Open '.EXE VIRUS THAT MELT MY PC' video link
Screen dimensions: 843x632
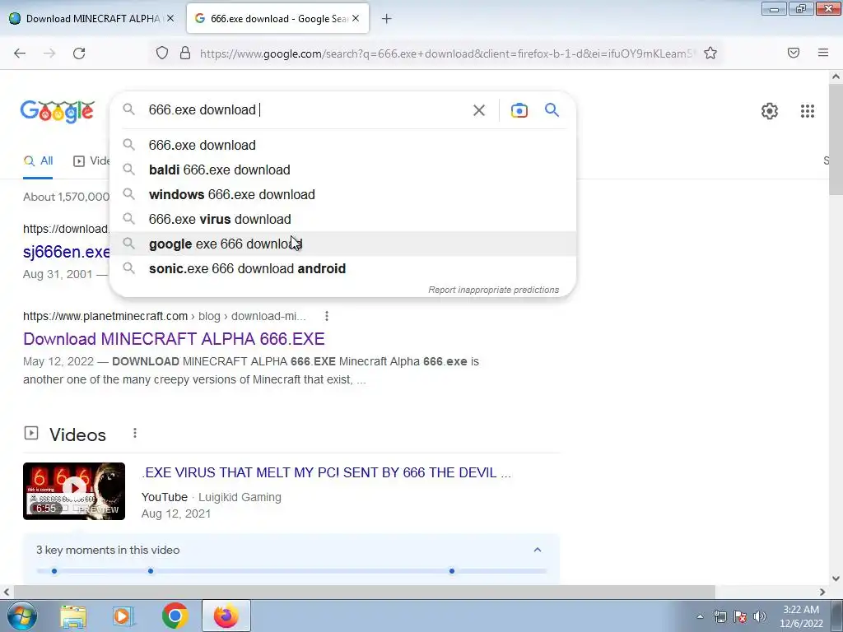326,472
